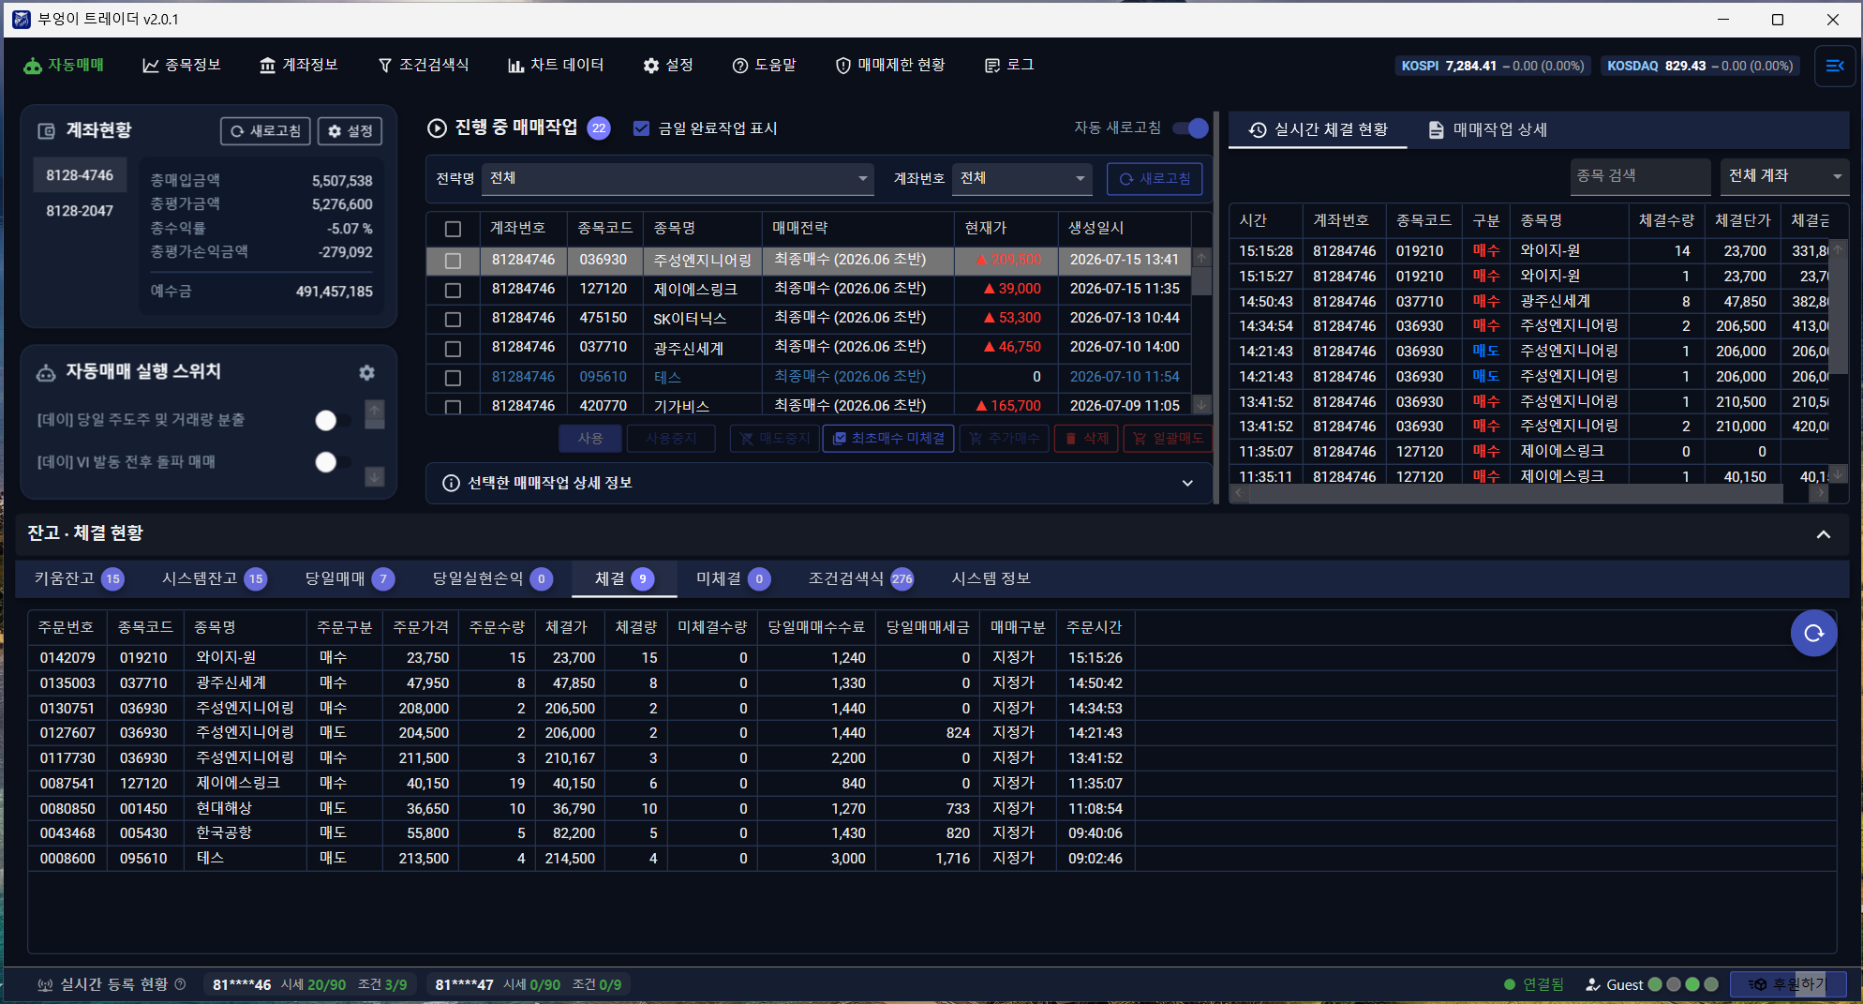Click the help icon beside 실시간 등록 현황
1863x1004 pixels.
click(181, 984)
